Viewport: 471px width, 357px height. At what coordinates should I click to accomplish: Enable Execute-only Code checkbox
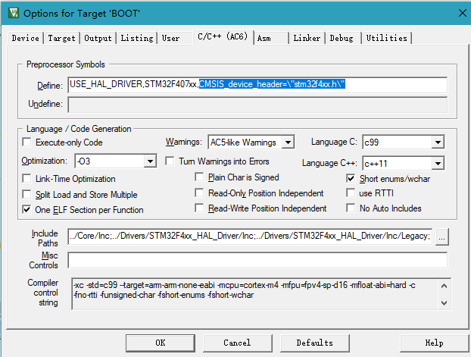[x=28, y=142]
